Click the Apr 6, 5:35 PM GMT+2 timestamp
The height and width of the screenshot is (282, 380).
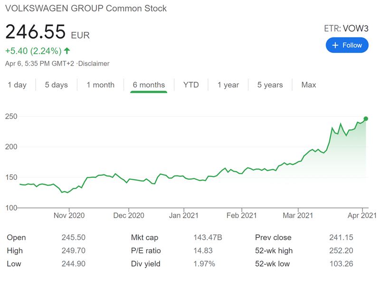(39, 64)
